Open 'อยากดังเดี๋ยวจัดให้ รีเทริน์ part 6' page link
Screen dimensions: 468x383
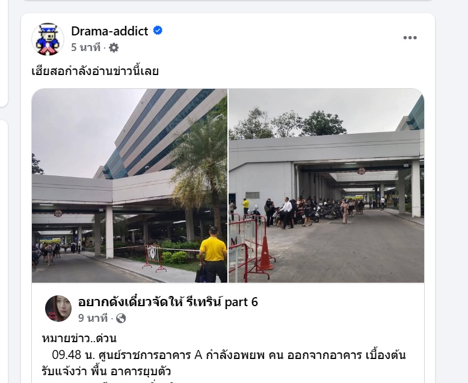168,302
